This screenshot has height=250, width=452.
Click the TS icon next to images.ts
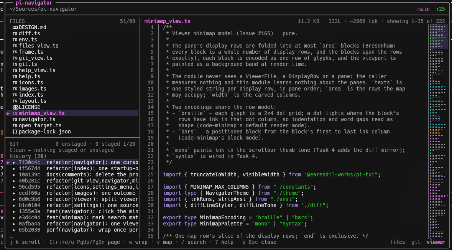point(15,89)
